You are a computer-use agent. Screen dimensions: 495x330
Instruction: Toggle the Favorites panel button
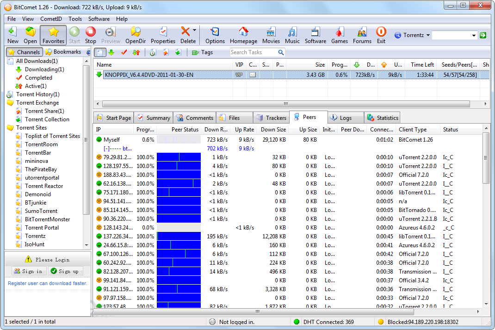click(x=53, y=35)
